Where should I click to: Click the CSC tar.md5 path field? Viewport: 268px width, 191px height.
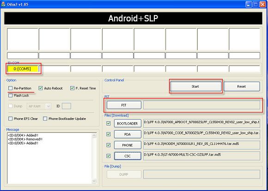[201, 156]
